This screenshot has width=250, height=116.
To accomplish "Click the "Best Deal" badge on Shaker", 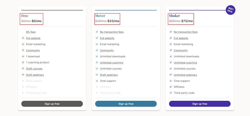I will pos(231,10).
